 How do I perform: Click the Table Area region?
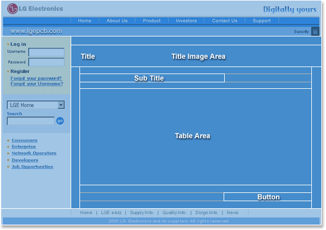[195, 136]
